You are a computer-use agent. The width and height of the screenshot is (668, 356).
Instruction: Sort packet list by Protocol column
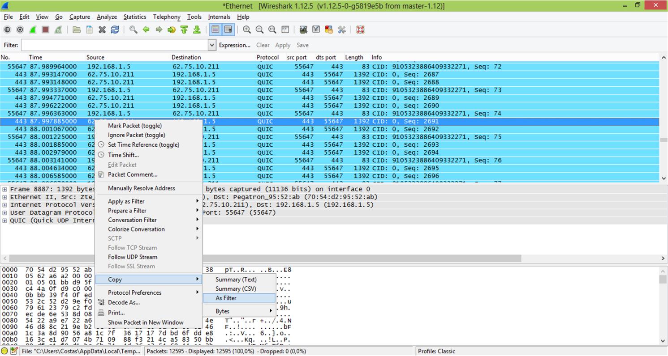click(268, 57)
